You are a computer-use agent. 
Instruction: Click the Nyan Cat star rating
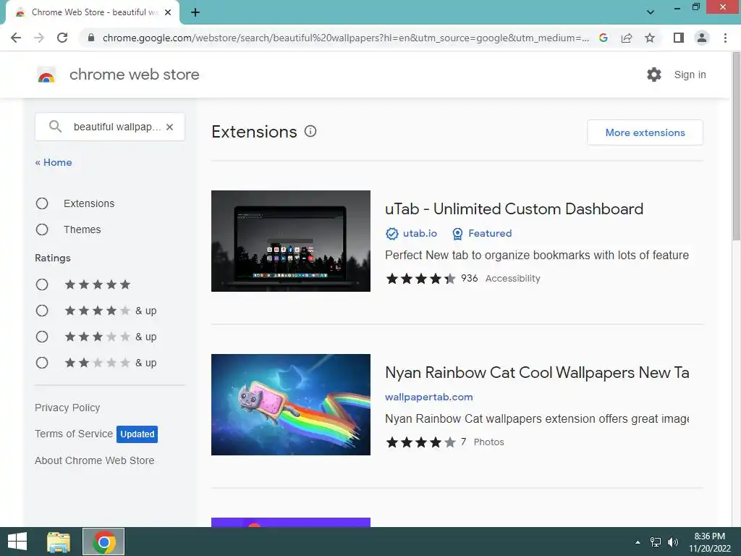[x=420, y=442]
